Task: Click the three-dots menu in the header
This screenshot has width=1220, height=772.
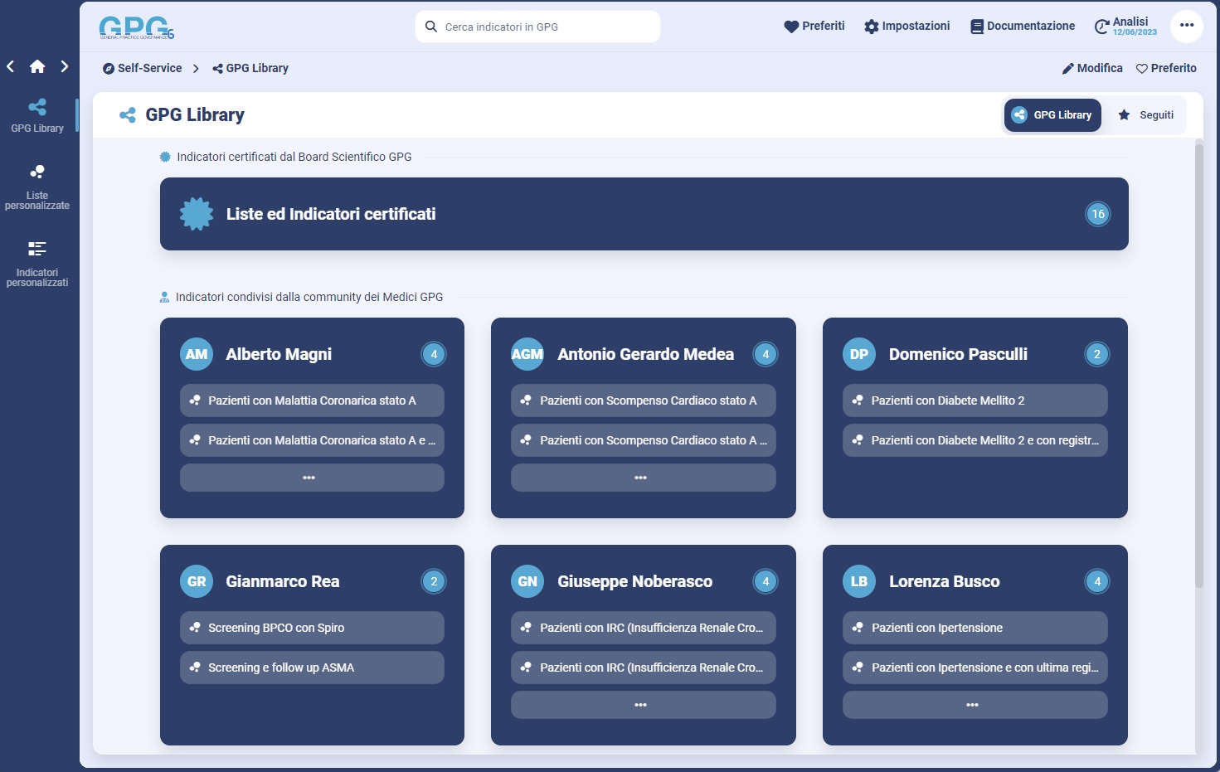Action: click(1186, 26)
